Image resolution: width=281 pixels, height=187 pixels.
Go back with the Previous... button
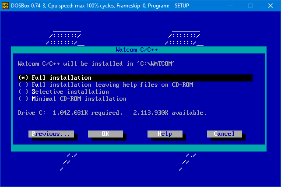pos(51,134)
